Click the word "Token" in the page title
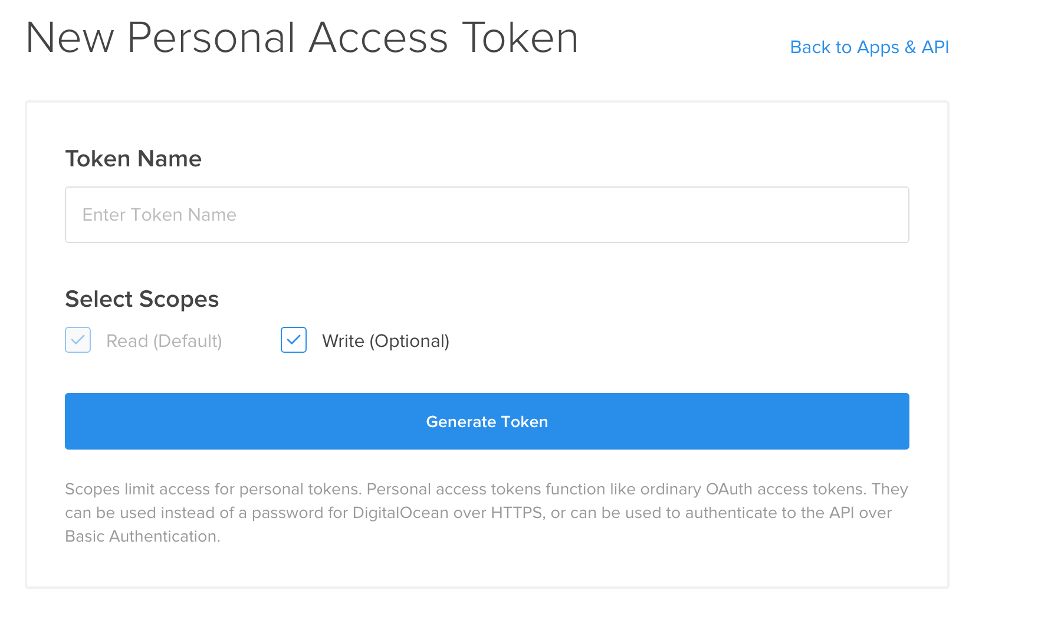The image size is (1038, 636). tap(520, 38)
